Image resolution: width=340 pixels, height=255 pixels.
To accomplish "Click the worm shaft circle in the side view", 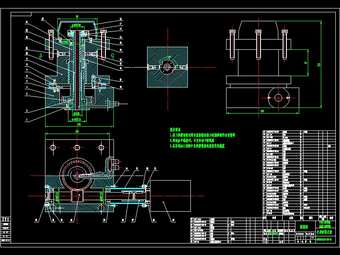I will (278, 98).
